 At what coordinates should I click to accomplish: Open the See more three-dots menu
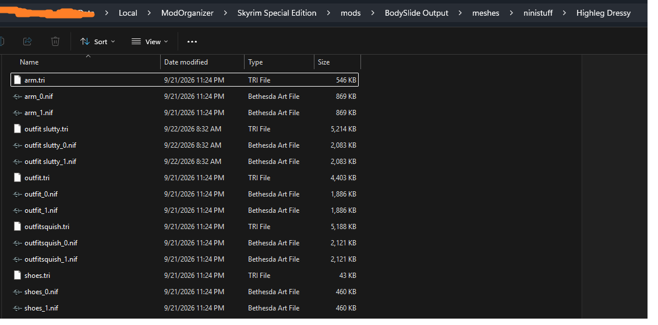coord(192,41)
